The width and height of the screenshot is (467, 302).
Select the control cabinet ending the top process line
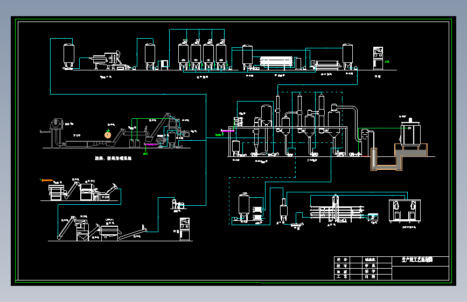pos(378,58)
